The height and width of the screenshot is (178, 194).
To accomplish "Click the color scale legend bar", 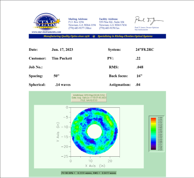I will click(x=153, y=134).
